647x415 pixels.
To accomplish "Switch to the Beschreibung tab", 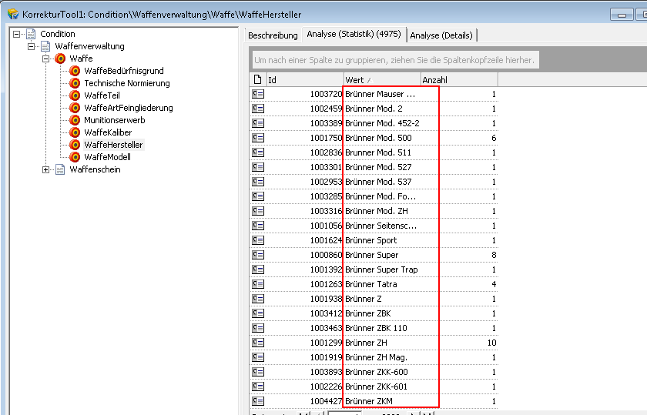I will coord(273,35).
